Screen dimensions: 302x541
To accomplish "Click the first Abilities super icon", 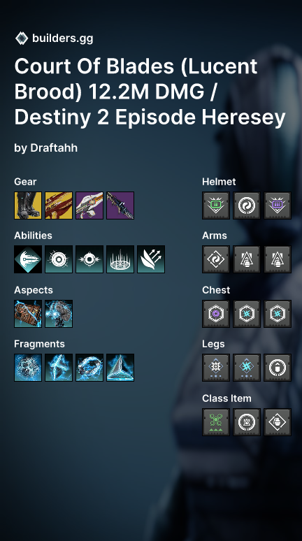I will (28, 259).
